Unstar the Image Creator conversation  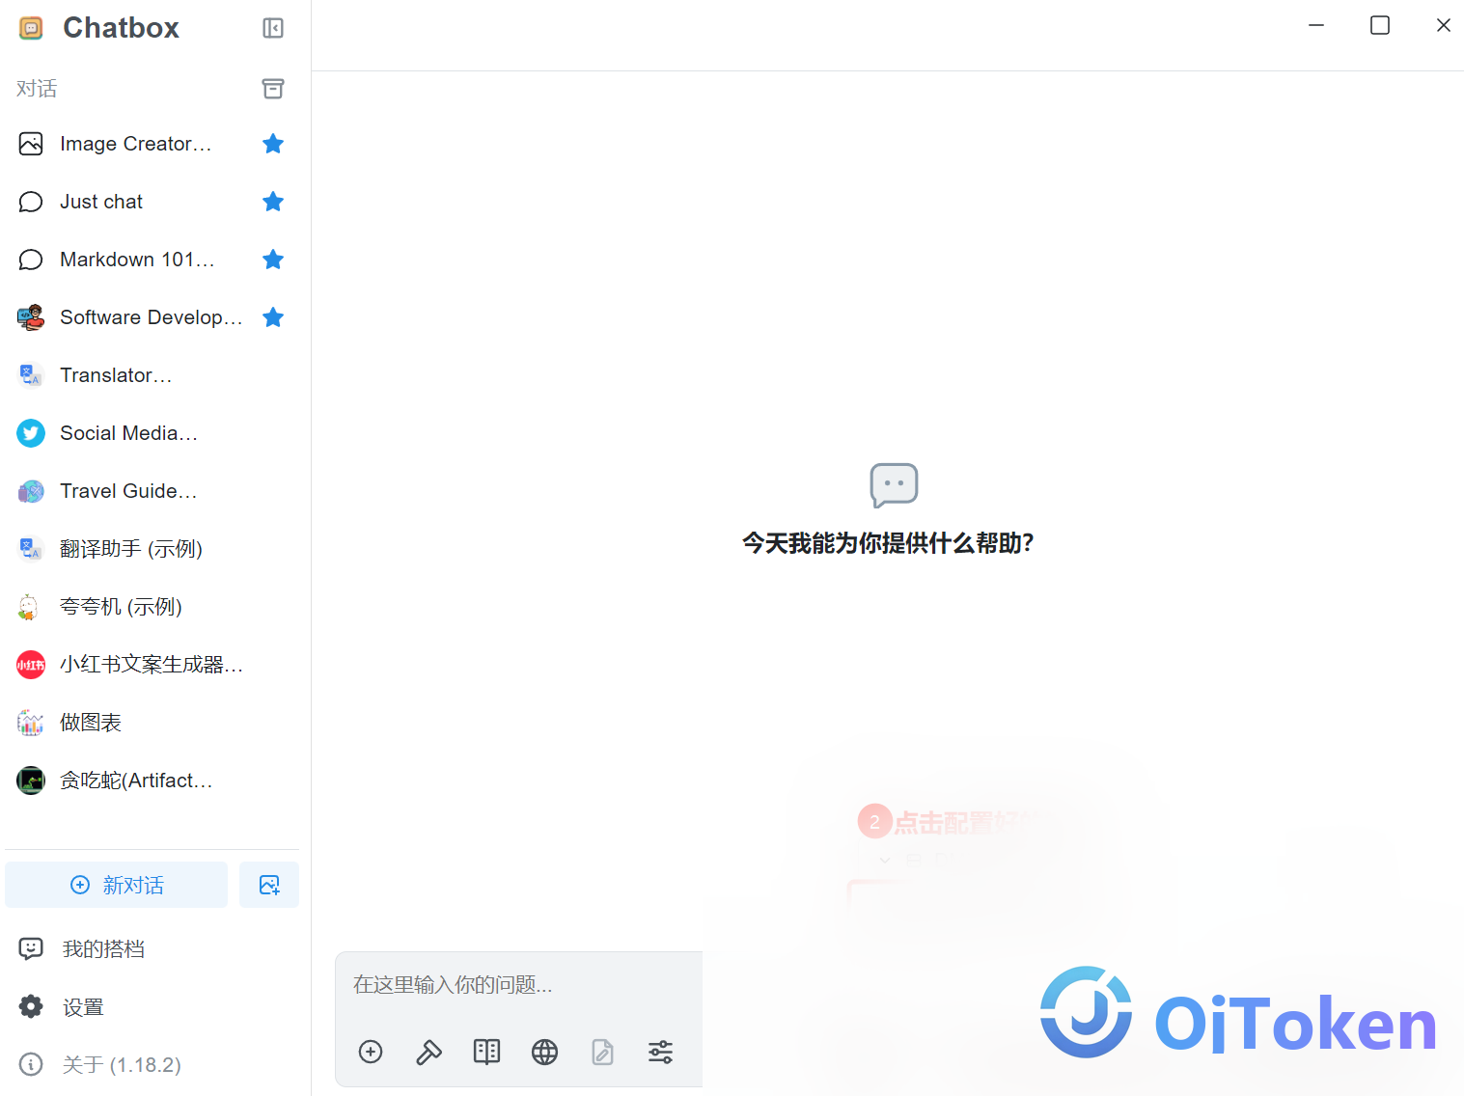[x=273, y=144]
